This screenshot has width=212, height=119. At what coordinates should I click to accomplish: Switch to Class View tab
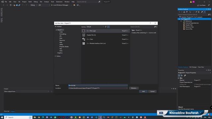(x=201, y=67)
